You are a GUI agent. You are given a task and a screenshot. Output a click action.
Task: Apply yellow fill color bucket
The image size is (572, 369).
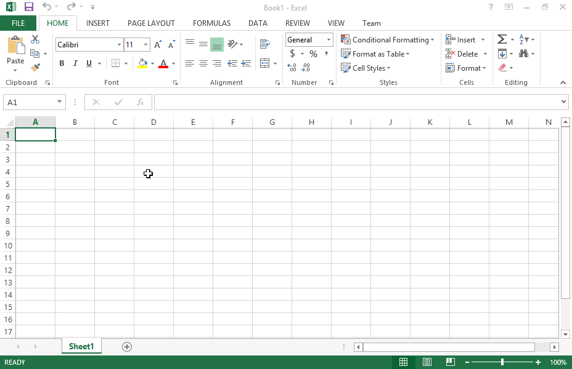pos(142,63)
